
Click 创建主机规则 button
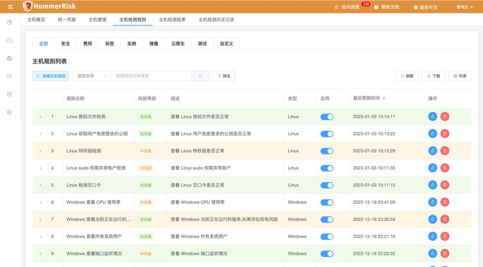pos(51,76)
